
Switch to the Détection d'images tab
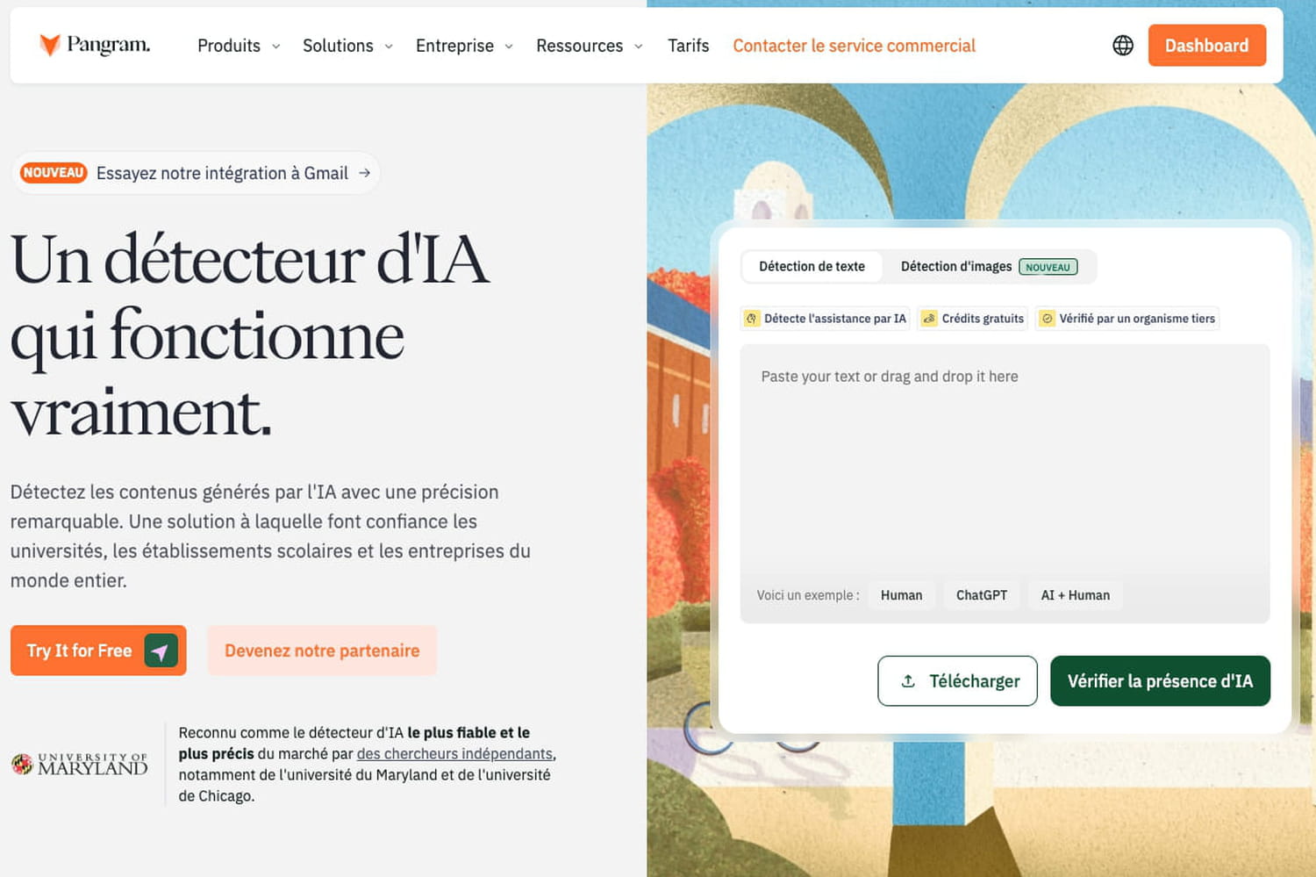[989, 267]
